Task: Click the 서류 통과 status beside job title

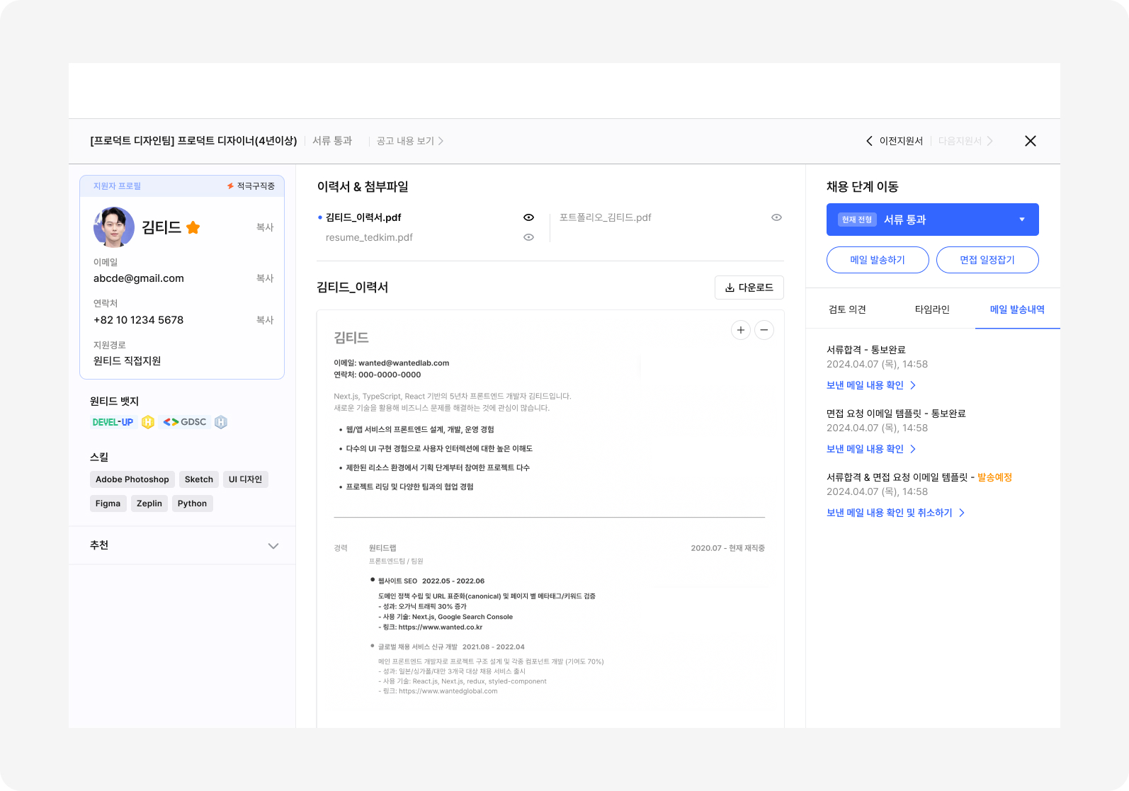Action: tap(332, 141)
